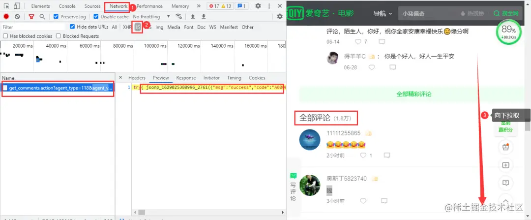Click the red record network log button
531x220 pixels.
click(x=6, y=17)
